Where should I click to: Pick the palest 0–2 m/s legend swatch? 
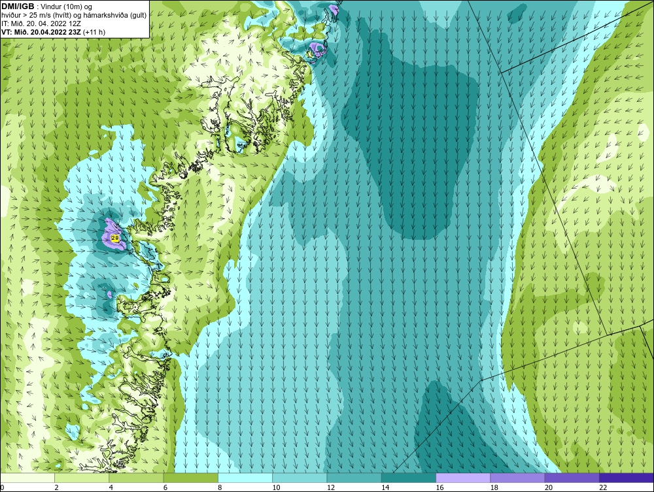(x=27, y=478)
